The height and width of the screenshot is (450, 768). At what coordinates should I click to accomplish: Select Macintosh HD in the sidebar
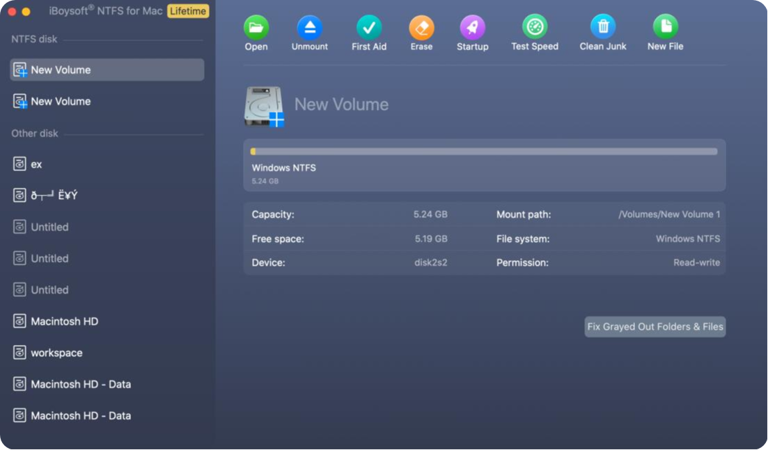[107, 321]
